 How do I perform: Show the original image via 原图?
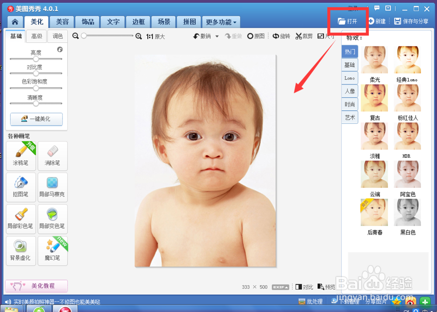pyautogui.click(x=256, y=36)
